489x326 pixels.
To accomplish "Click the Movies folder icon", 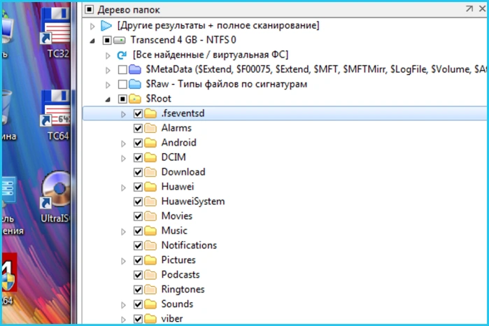I will point(150,216).
